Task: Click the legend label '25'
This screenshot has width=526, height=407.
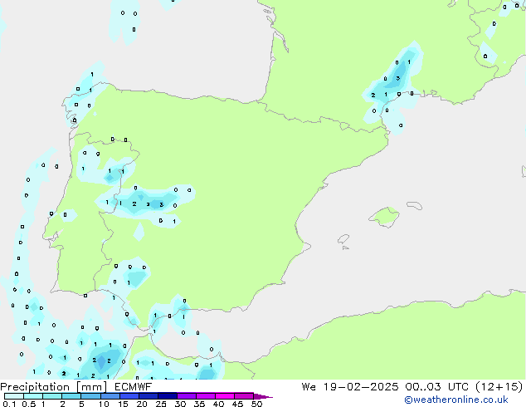Action: (x=161, y=404)
